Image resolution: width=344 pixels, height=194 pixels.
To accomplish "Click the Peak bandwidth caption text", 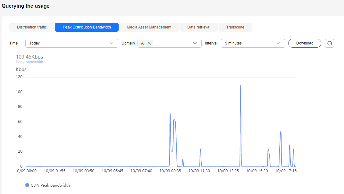I will click(x=29, y=62).
